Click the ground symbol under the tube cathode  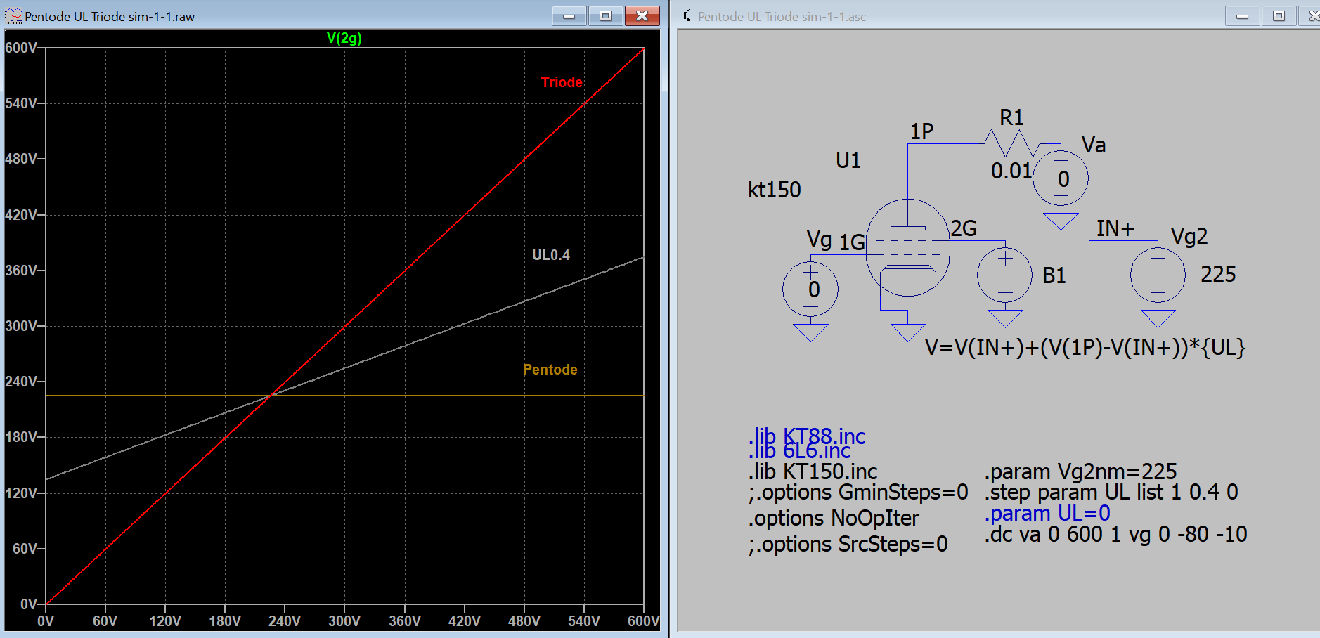coord(907,332)
